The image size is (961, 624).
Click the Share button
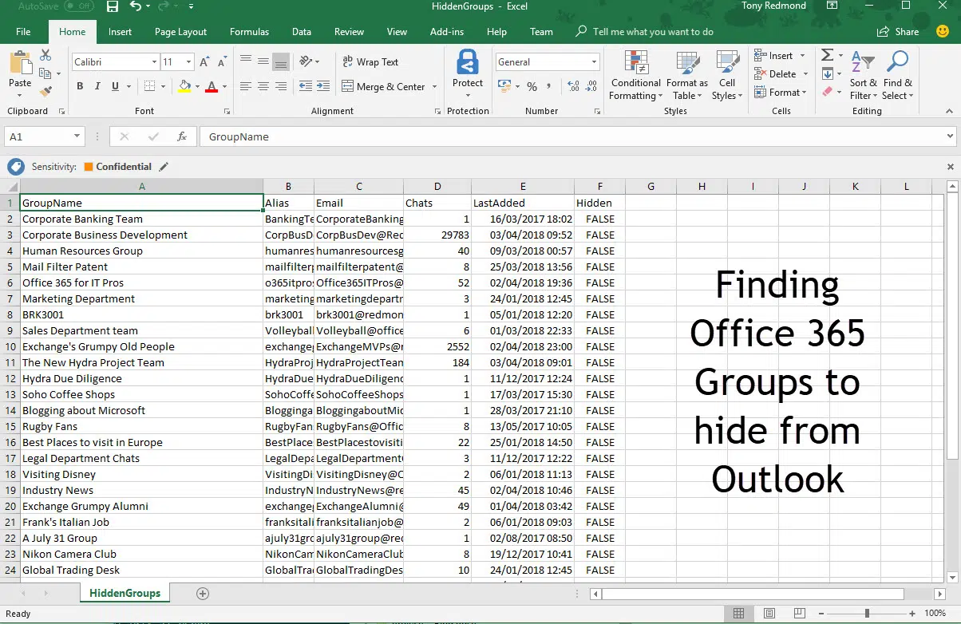point(898,32)
